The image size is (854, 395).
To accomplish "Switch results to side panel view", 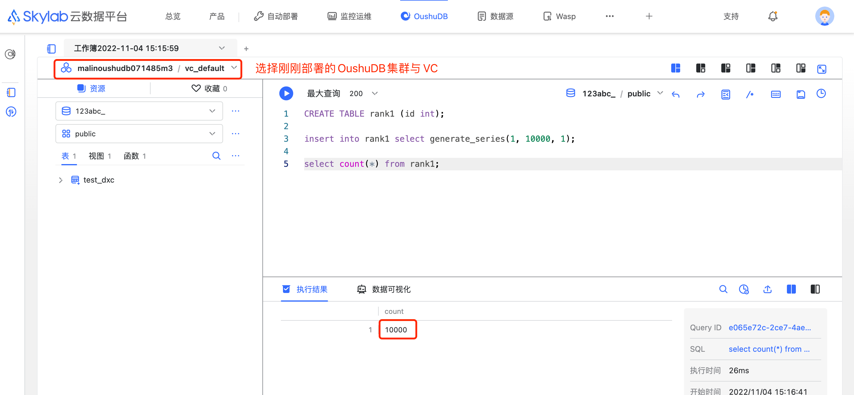I will (815, 289).
